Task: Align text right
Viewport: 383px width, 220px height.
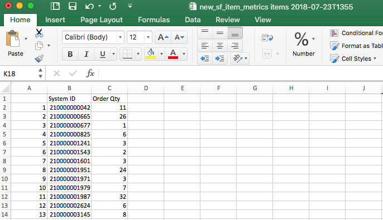Action: click(x=235, y=46)
